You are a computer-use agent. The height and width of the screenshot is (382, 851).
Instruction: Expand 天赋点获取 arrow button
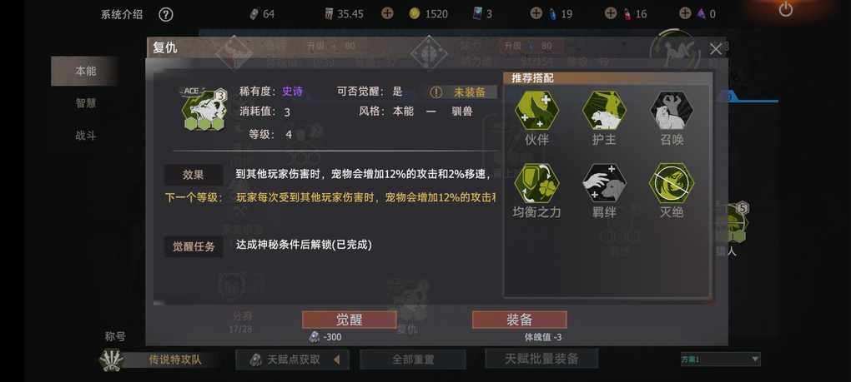tap(337, 360)
